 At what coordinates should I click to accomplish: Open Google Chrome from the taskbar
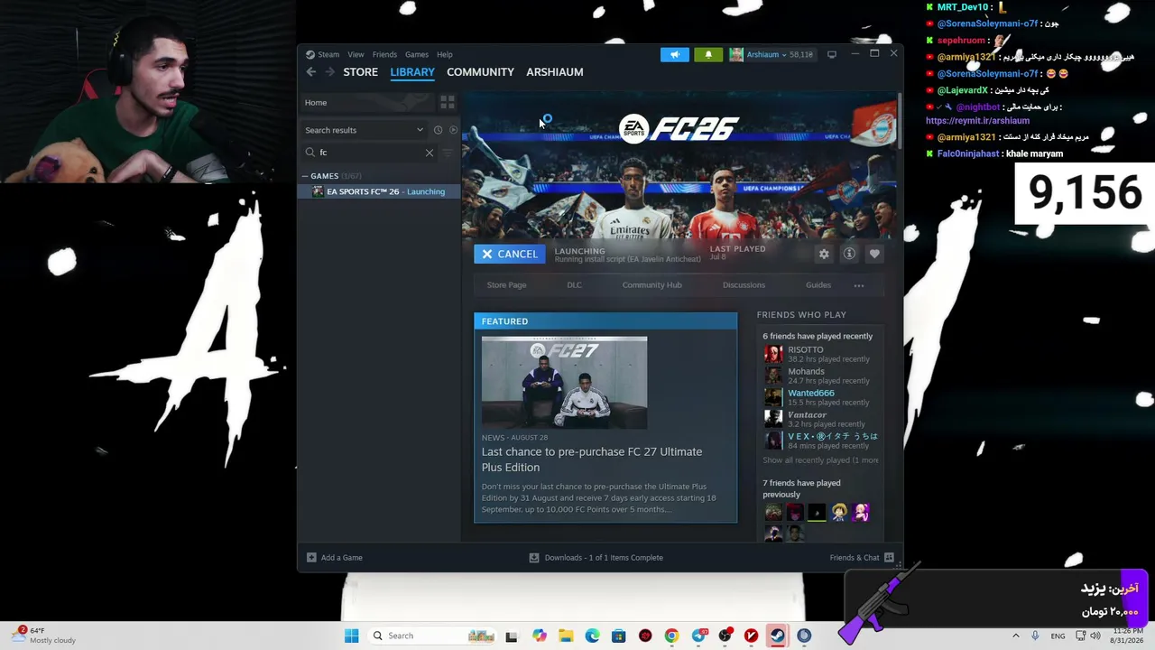point(671,636)
